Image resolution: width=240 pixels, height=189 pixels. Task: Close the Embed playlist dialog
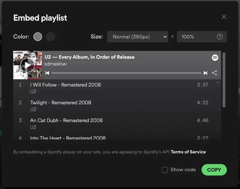[x=224, y=17]
